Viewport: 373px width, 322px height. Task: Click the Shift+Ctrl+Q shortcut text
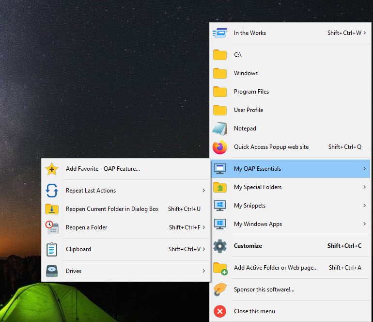tap(345, 147)
